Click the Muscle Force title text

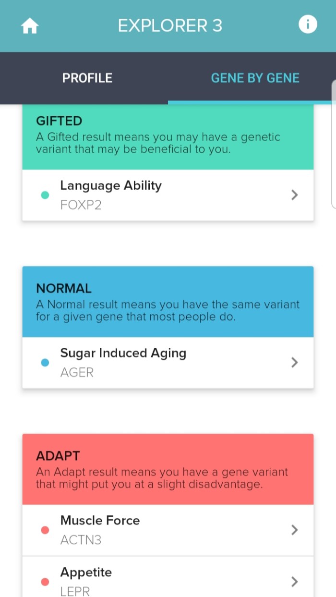click(x=100, y=521)
